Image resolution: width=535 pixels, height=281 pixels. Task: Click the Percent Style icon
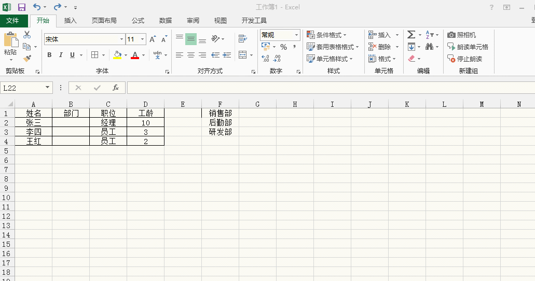coord(283,47)
